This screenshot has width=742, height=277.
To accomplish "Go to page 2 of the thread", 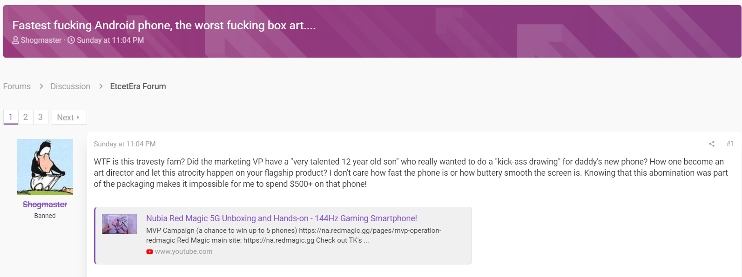I will 26,117.
